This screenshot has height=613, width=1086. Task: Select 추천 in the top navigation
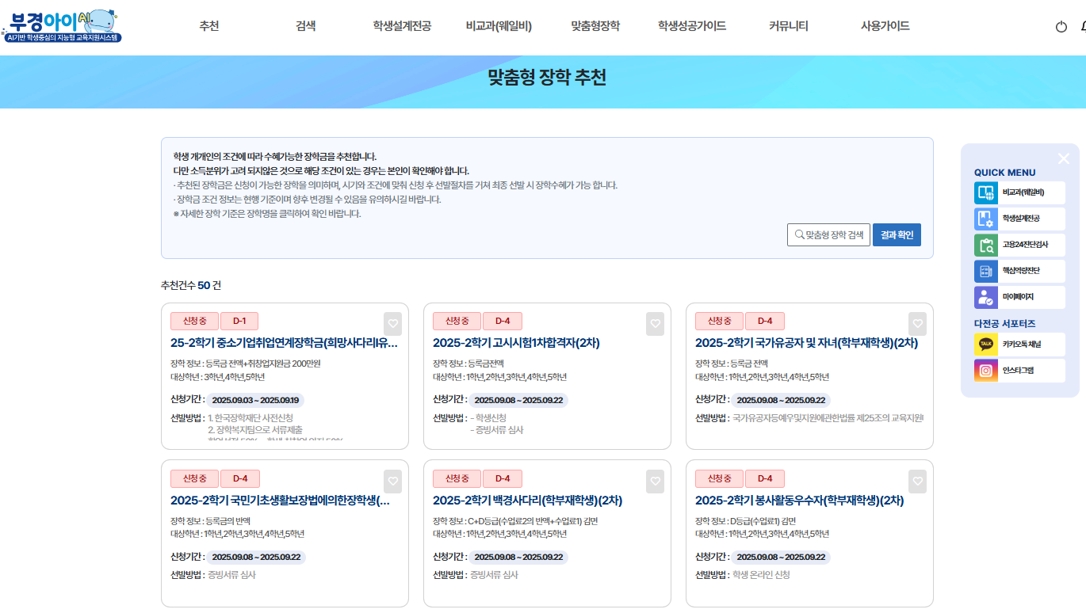pos(209,26)
